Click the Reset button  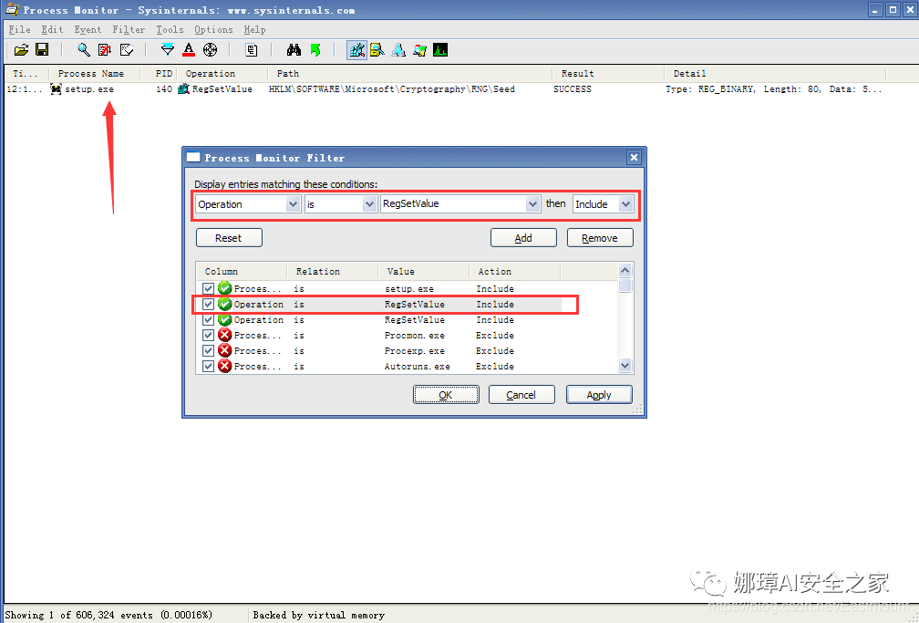point(229,237)
